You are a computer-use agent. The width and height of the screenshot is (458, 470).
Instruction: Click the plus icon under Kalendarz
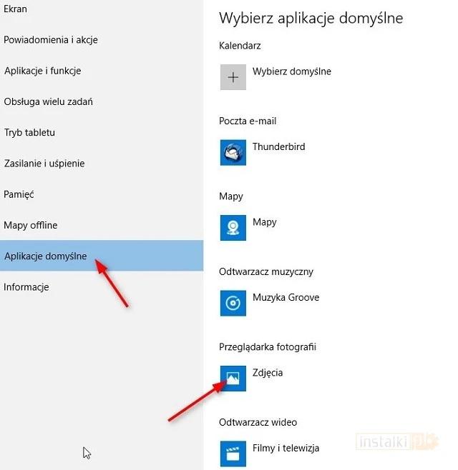pos(233,77)
